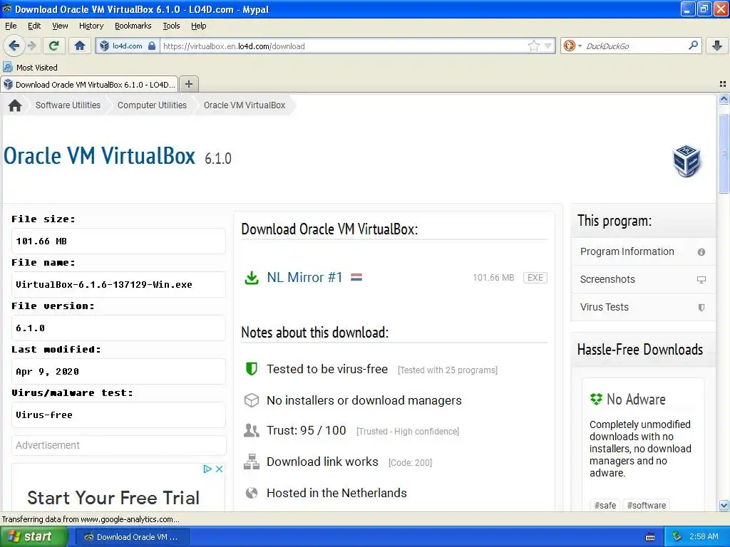This screenshot has height=547, width=730.
Task: Click the vertical scrollbar thumb
Action: pyautogui.click(x=724, y=153)
